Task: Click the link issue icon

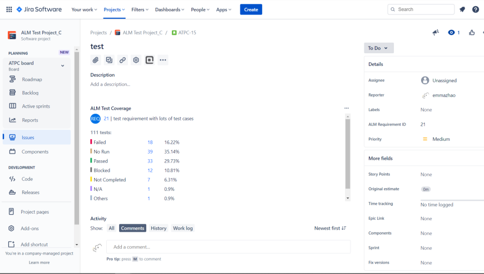Action: tap(122, 60)
